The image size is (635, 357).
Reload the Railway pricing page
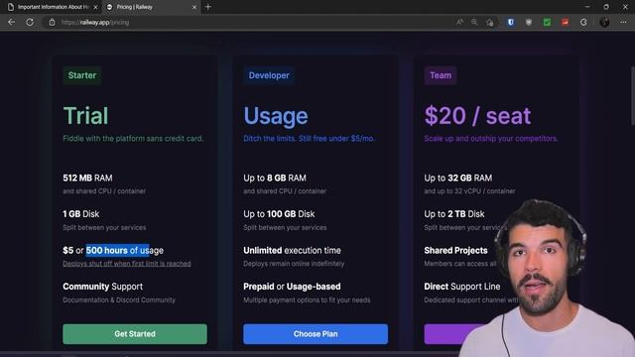pos(30,22)
